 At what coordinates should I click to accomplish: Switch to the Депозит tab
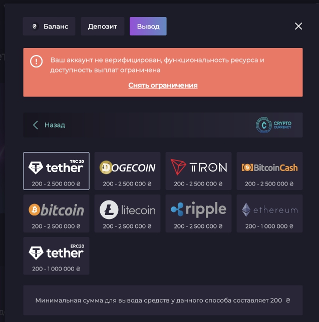pos(103,26)
